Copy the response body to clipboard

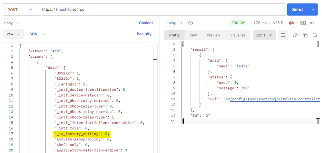point(305,35)
